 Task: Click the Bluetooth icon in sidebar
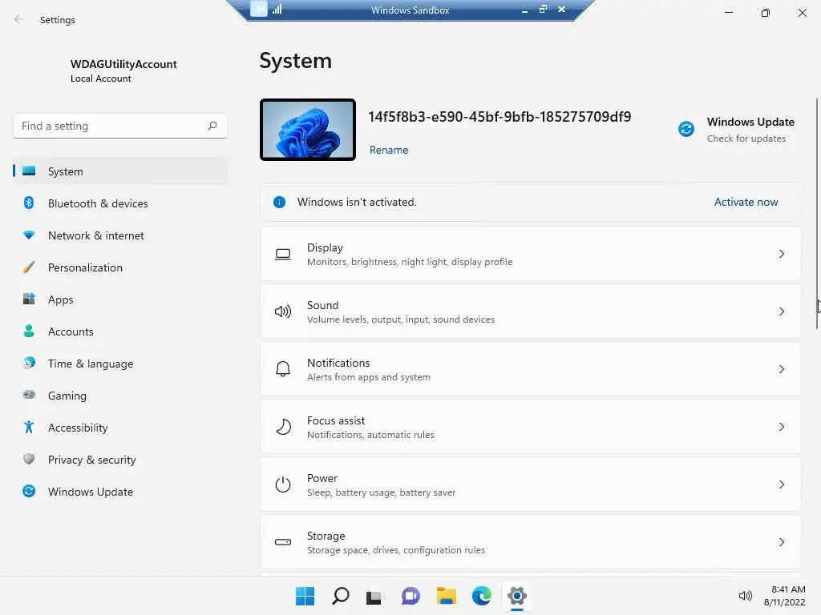tap(29, 203)
